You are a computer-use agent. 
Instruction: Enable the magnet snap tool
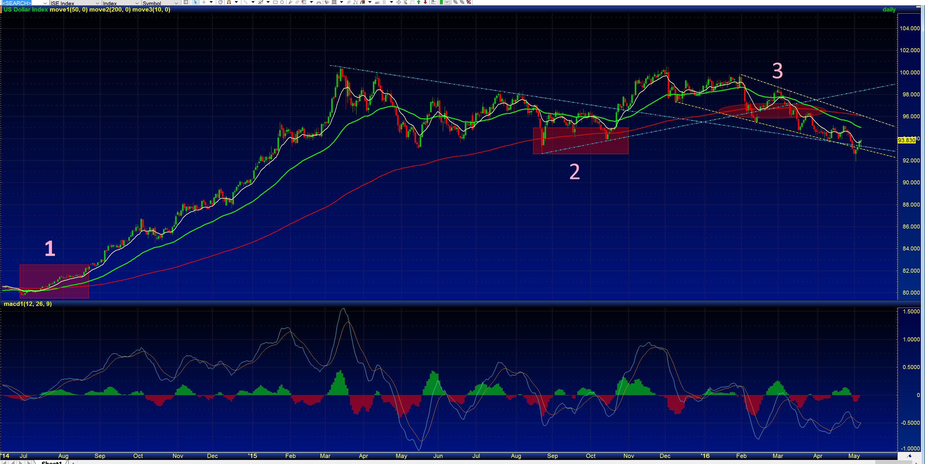[229, 3]
